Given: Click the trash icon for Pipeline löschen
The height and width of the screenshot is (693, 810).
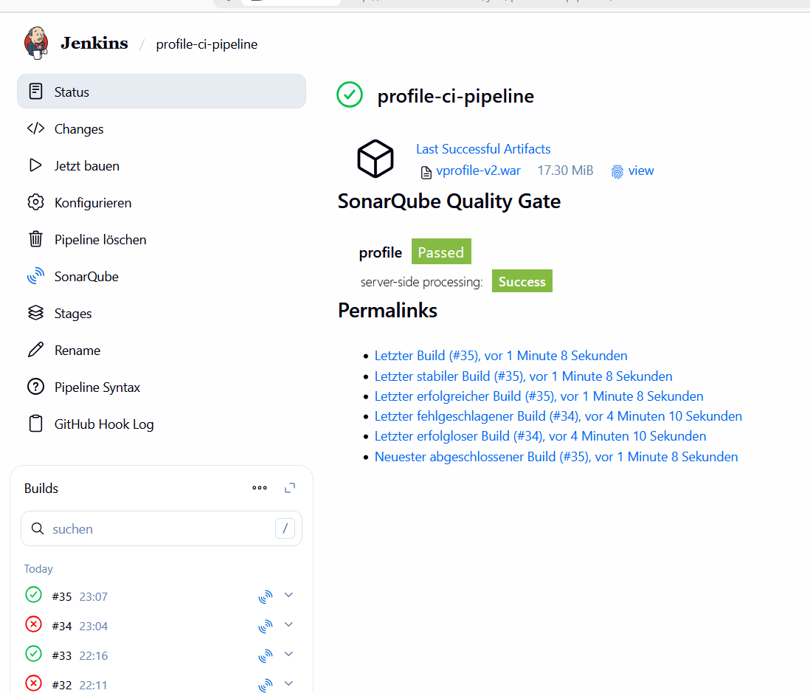Looking at the screenshot, I should click(35, 239).
